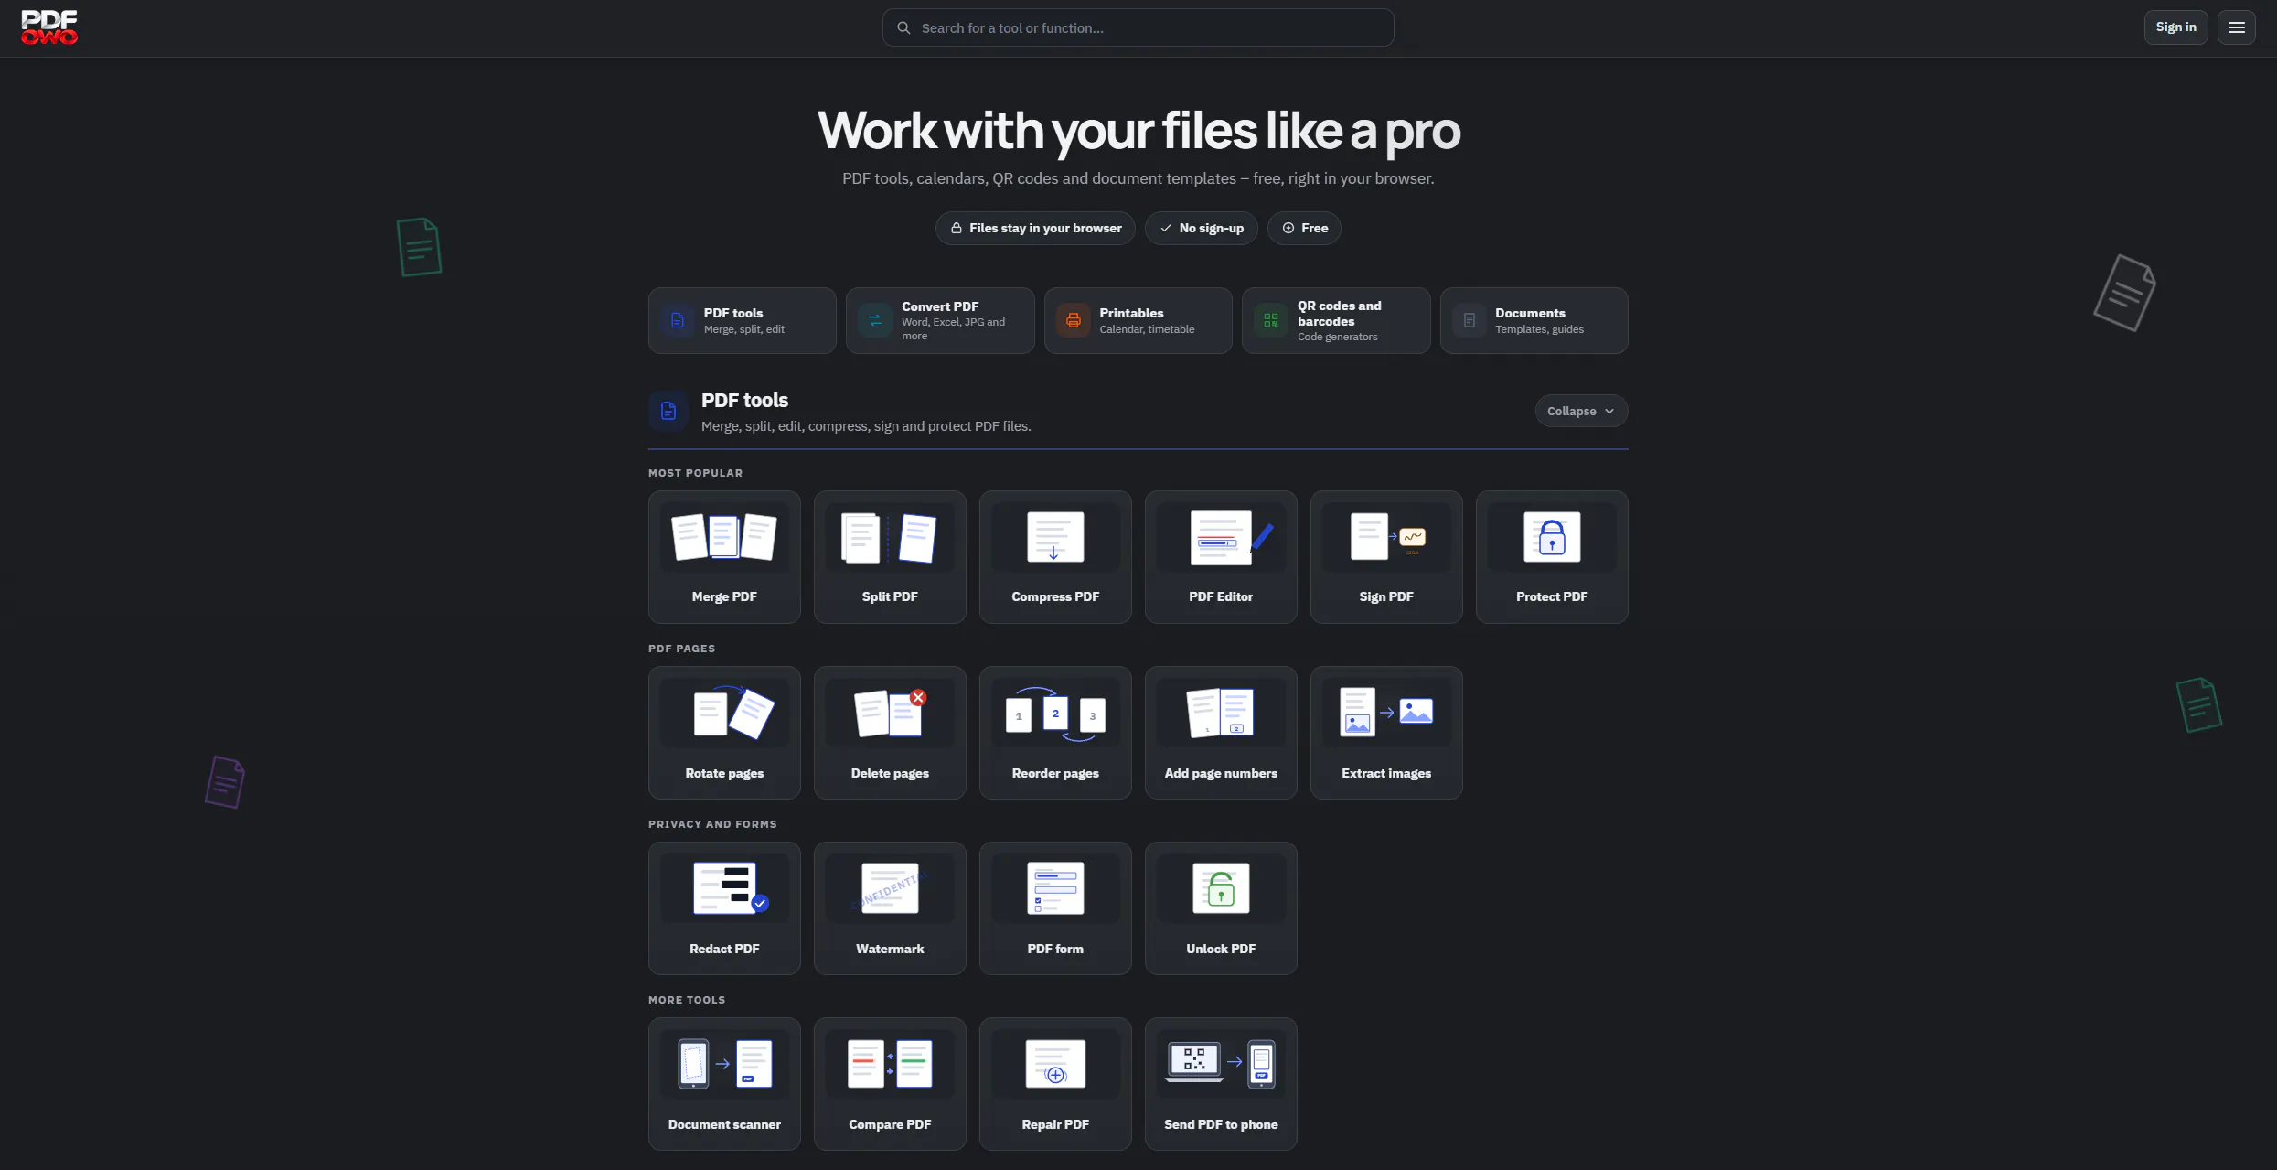Click the PDF tools section header icon
The image size is (2277, 1170).
[668, 411]
